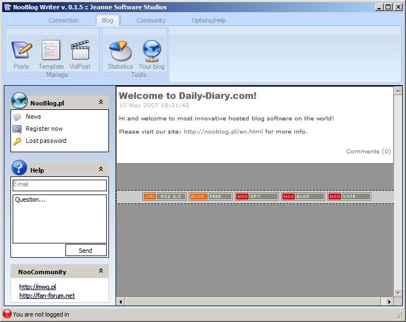
Task: Click the You are not logged in status text
Action: click(x=41, y=314)
